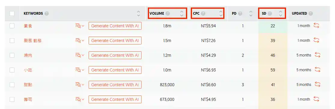Open help tooltip icon beside VOLUME header

coord(168,14)
